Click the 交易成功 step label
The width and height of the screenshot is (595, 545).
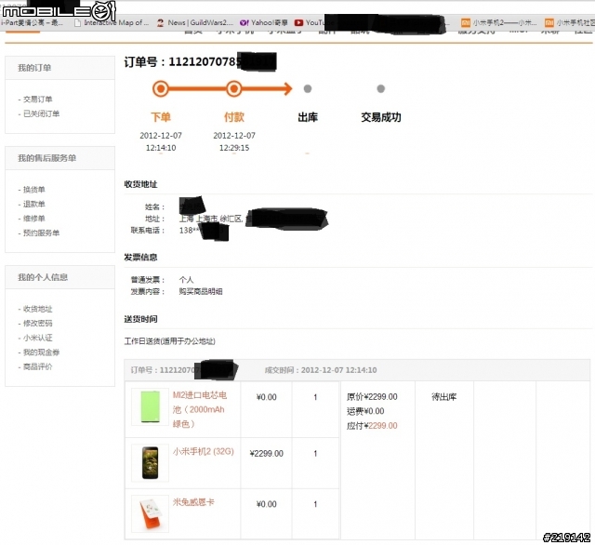[x=380, y=117]
